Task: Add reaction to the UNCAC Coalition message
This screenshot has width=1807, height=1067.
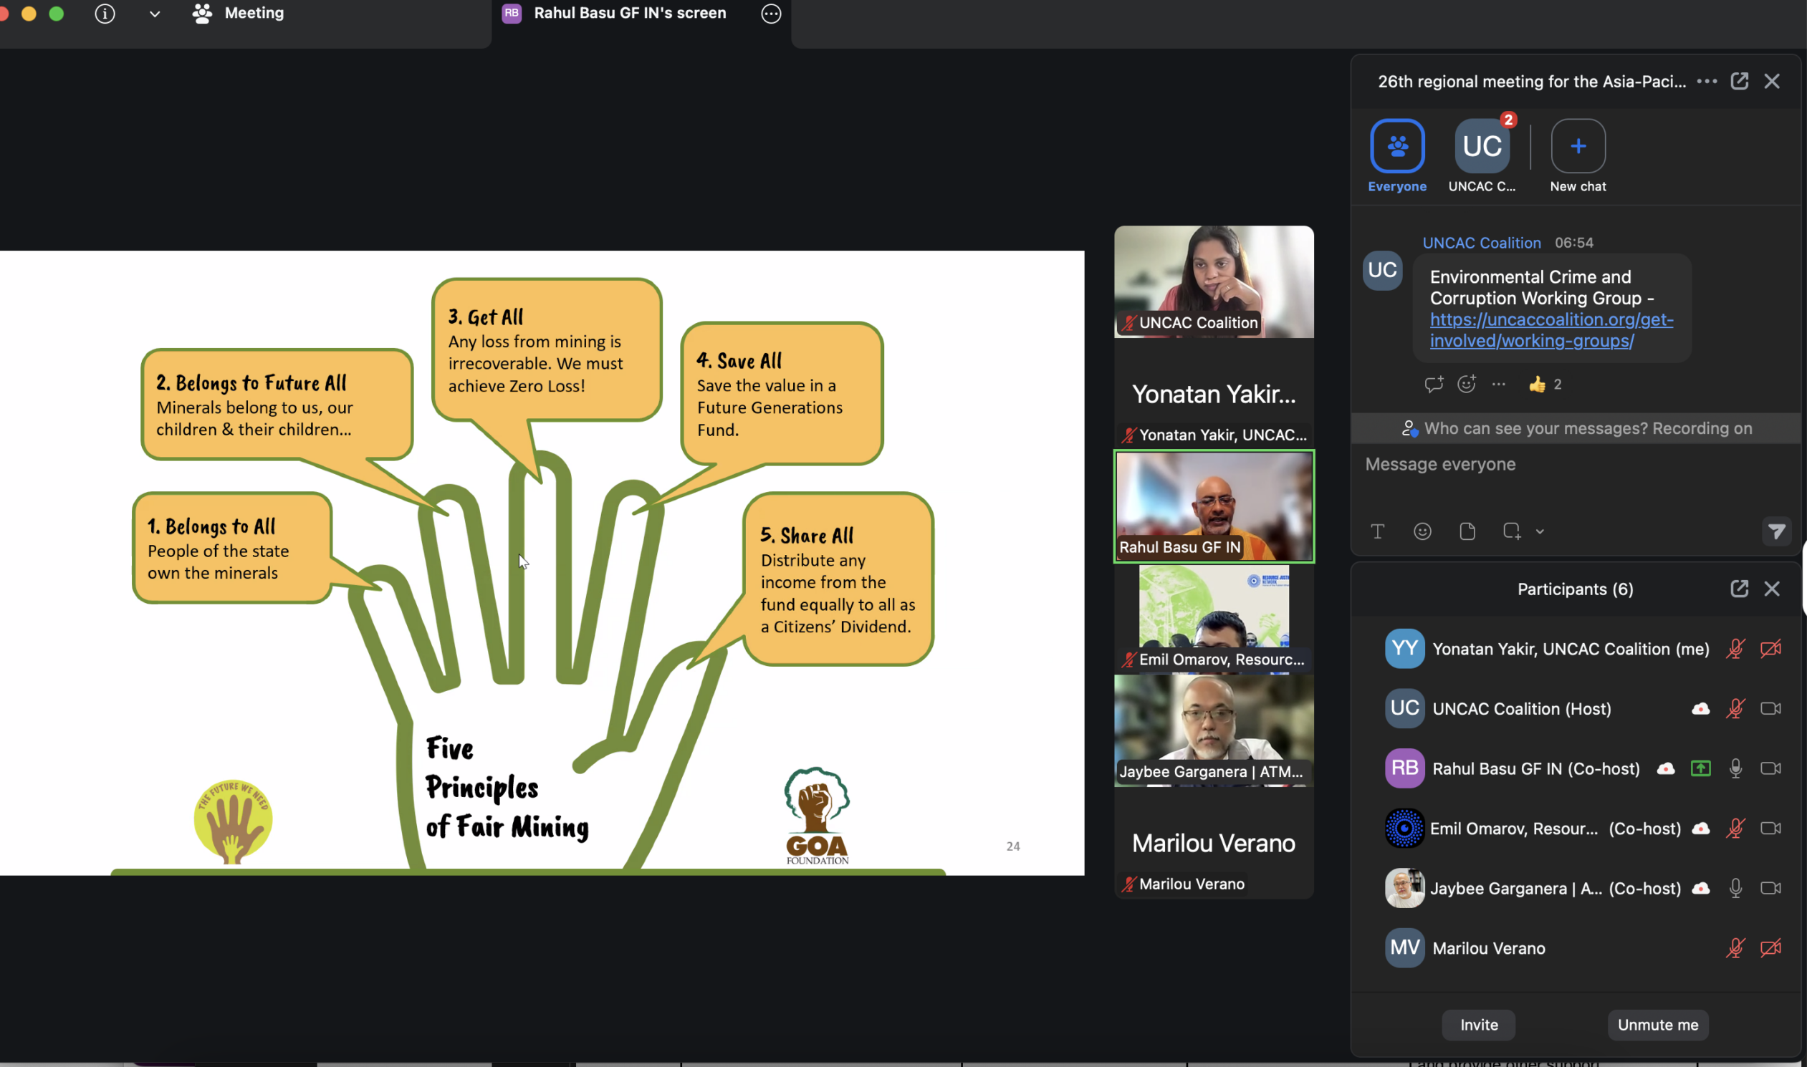Action: tap(1467, 384)
